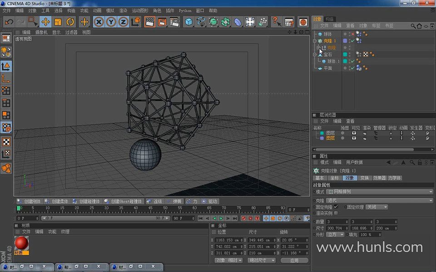
Task: Toggle the 固定克隆 checkbox
Action: (x=336, y=207)
